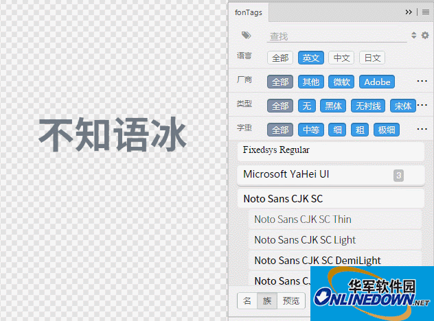Toggle 无 type filter
Image resolution: width=434 pixels, height=321 pixels.
coord(307,106)
